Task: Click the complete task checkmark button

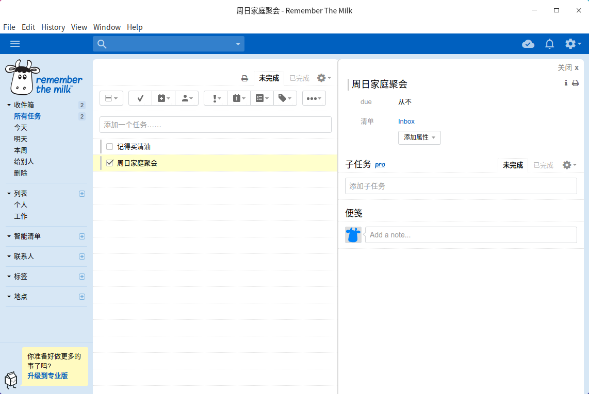Action: coord(140,98)
